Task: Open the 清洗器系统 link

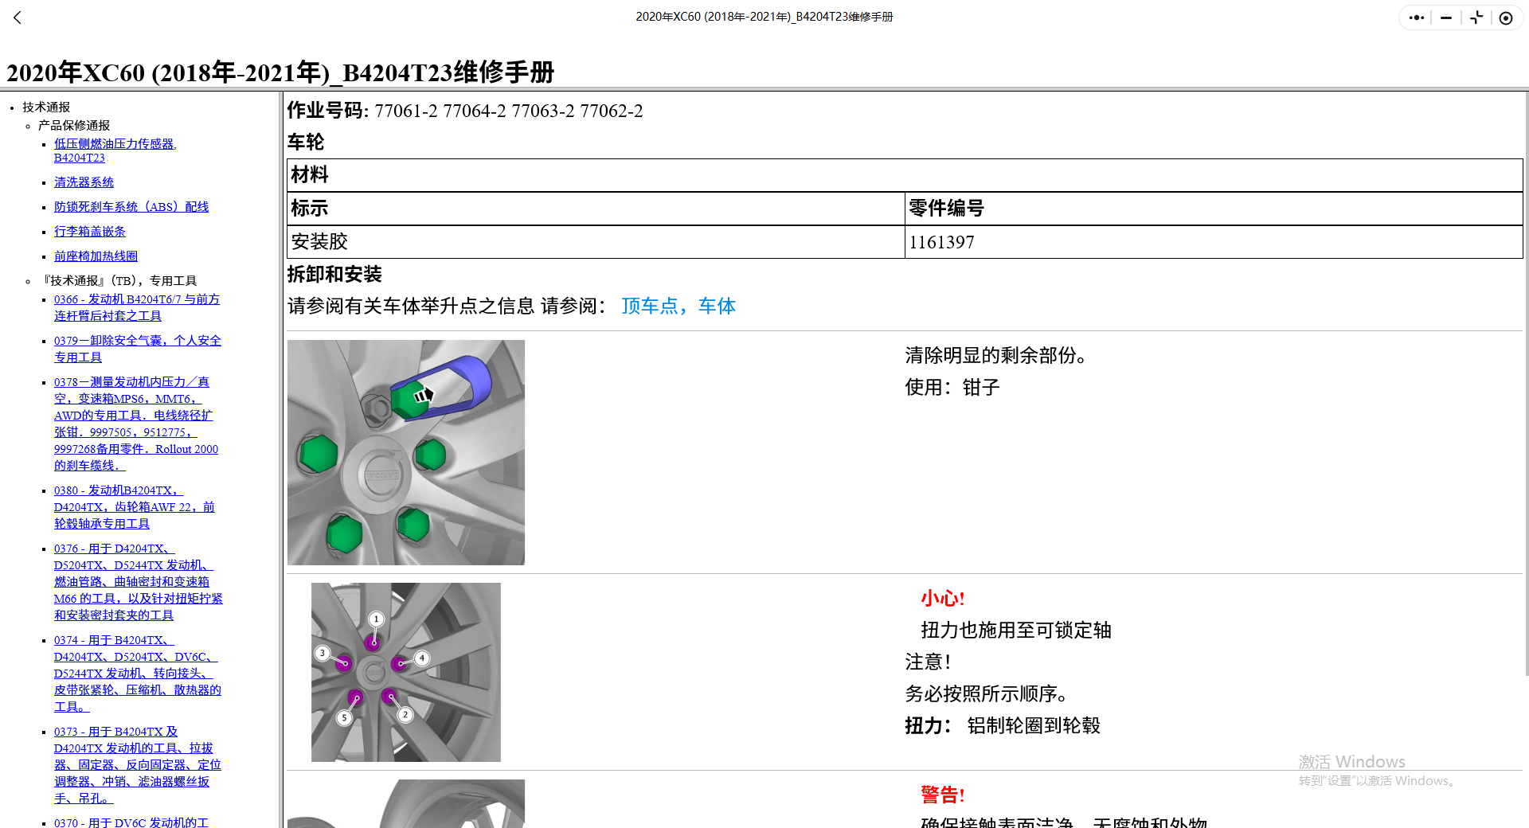Action: (x=84, y=182)
